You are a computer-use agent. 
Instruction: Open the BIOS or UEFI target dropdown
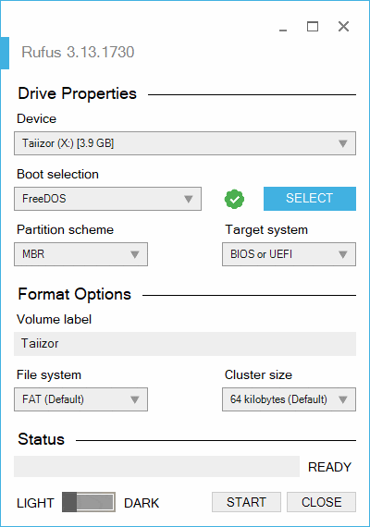[x=289, y=254]
